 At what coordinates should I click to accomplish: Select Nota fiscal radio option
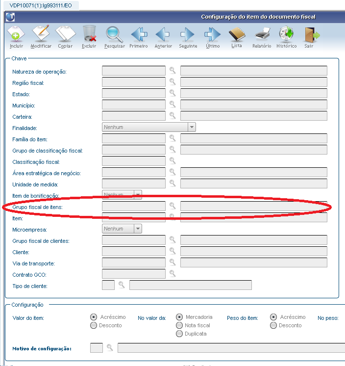click(x=179, y=325)
